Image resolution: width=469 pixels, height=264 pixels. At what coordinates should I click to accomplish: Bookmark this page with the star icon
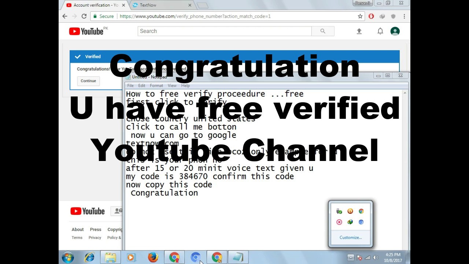(x=360, y=16)
